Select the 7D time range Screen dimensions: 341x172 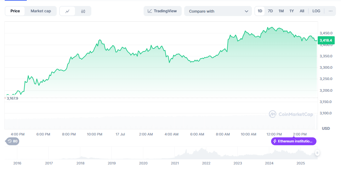pyautogui.click(x=270, y=11)
